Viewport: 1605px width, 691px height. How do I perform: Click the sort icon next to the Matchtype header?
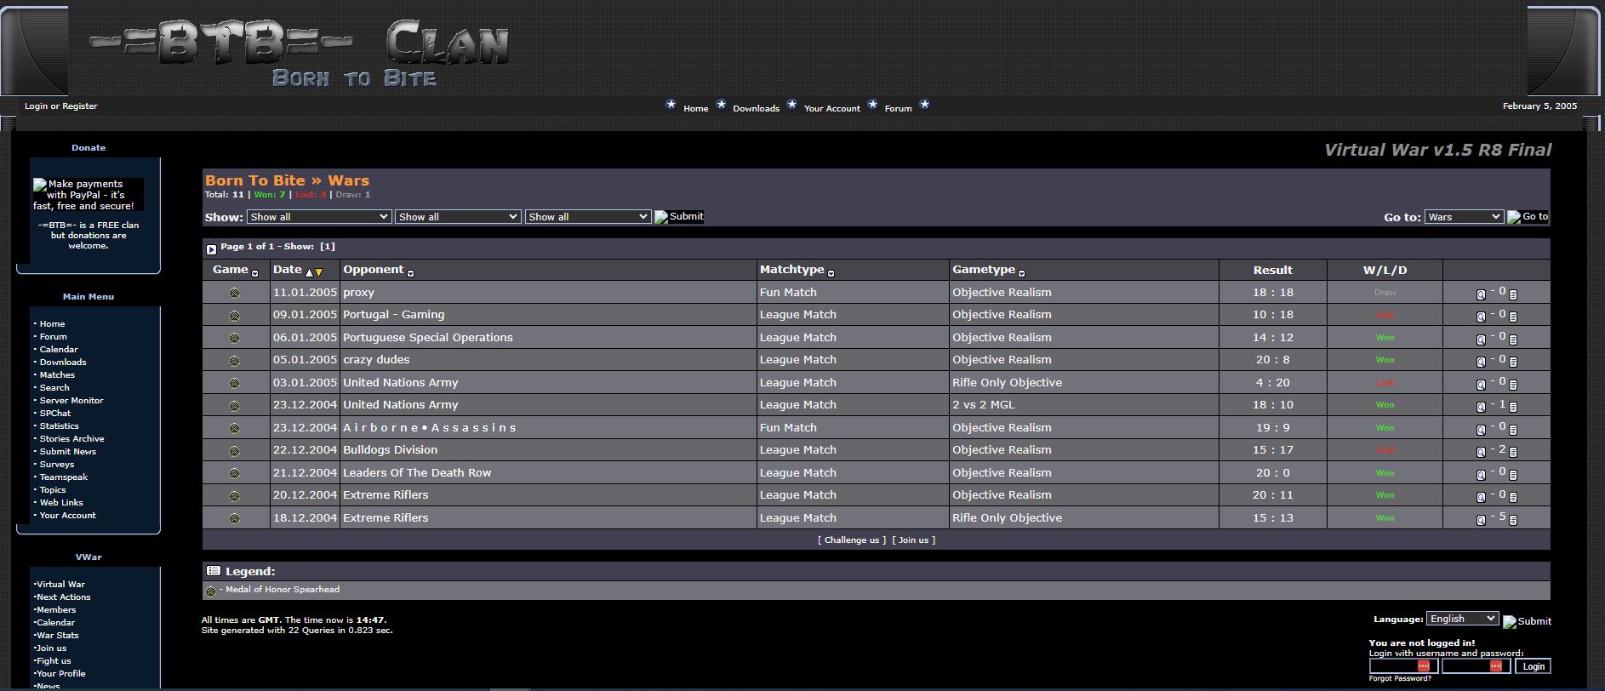[x=831, y=273]
